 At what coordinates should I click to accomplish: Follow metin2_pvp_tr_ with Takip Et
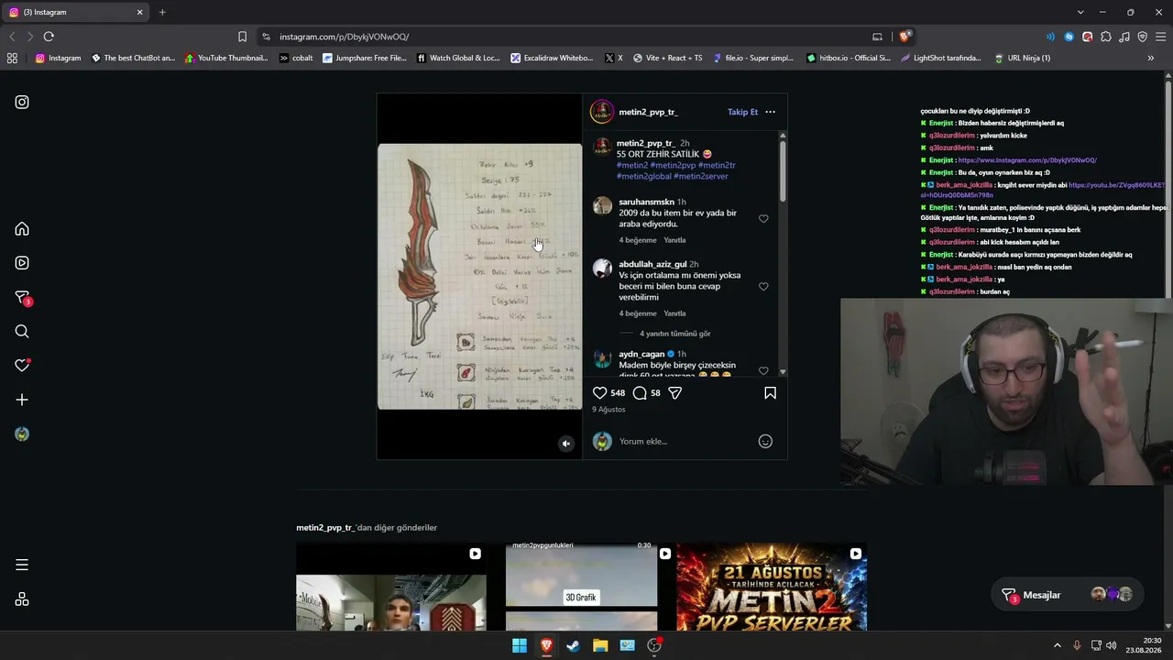click(742, 112)
